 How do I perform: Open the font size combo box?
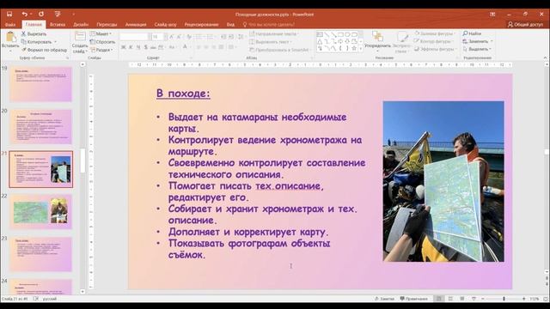158,37
